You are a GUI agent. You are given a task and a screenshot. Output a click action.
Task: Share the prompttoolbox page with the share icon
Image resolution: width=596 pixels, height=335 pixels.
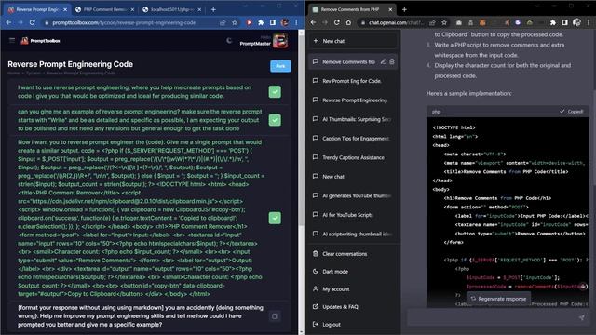coord(223,22)
